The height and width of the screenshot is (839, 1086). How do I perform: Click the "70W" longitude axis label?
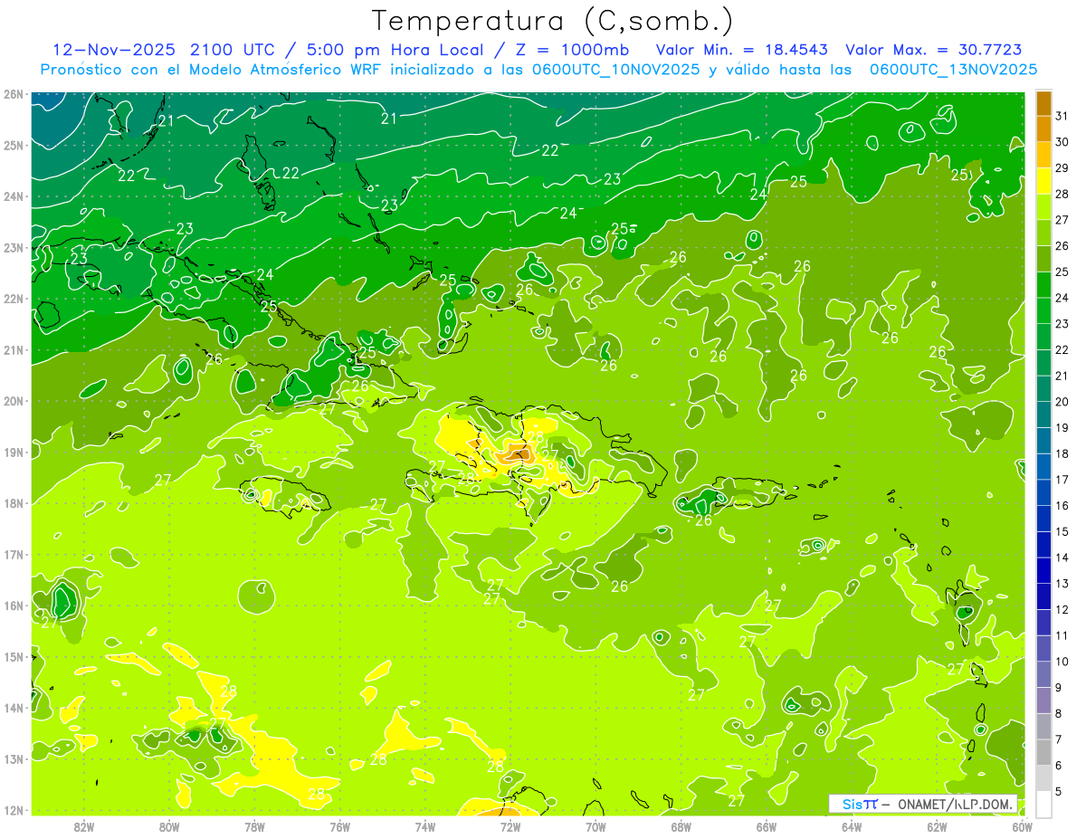click(x=595, y=825)
